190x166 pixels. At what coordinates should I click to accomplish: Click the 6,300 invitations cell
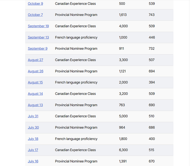(x=123, y=150)
